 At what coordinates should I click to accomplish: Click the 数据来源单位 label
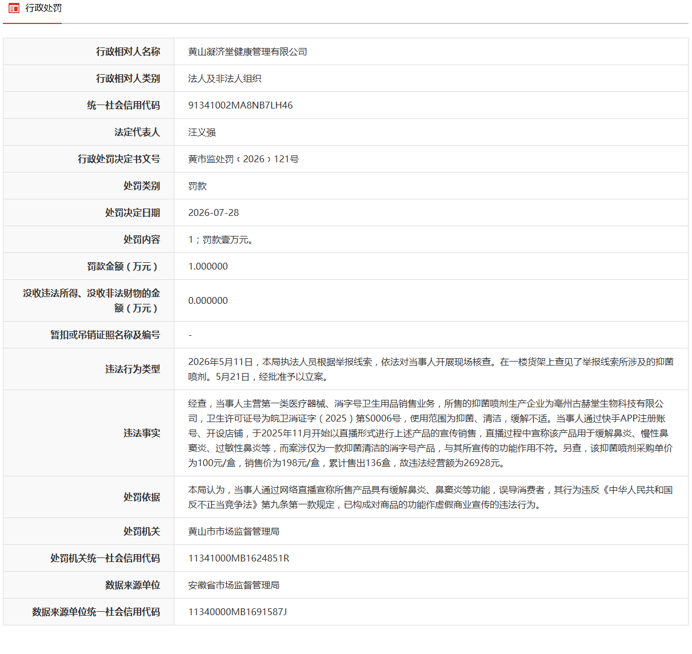(133, 585)
